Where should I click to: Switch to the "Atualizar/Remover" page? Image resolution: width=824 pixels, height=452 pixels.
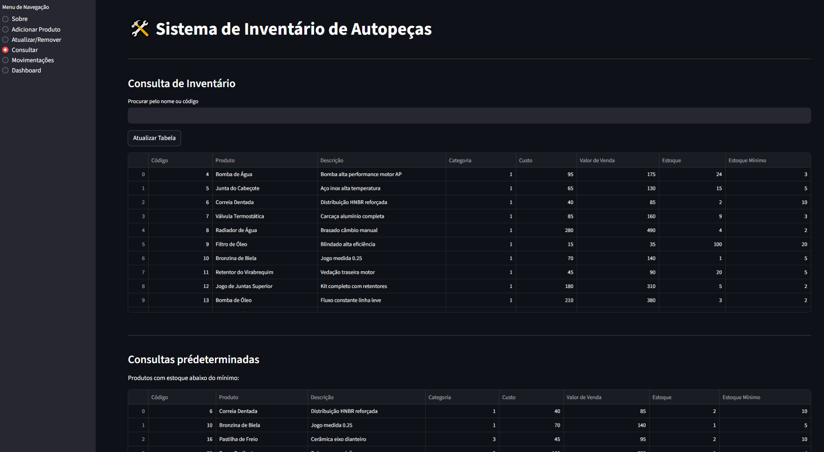36,40
